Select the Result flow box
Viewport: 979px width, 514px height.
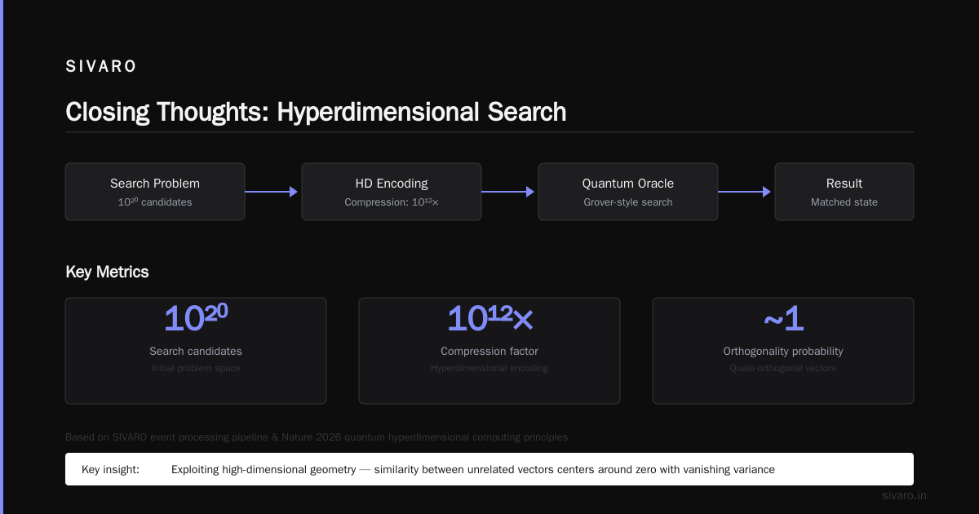pos(844,192)
